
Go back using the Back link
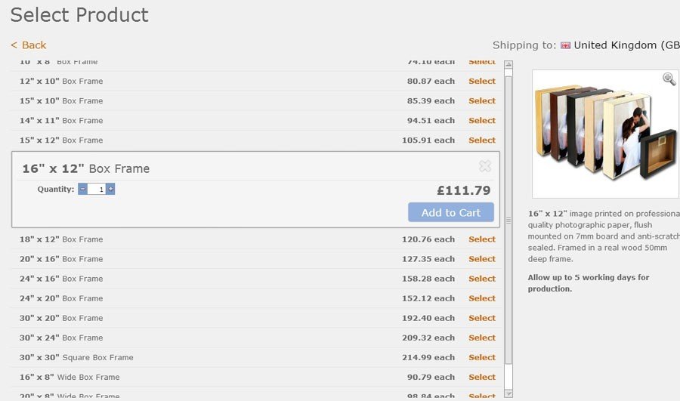click(x=28, y=45)
